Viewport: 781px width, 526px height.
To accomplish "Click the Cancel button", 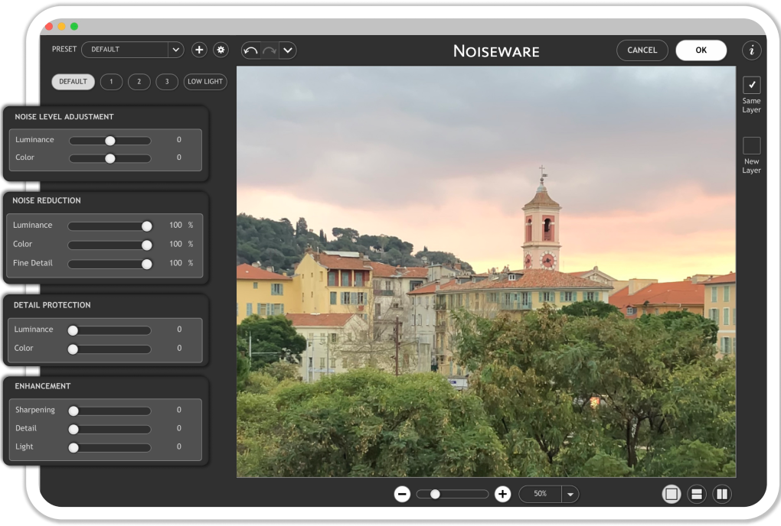I will 642,50.
